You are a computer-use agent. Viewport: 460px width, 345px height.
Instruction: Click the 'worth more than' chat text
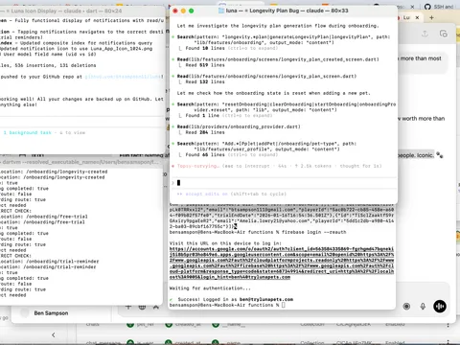pyautogui.click(x=423, y=119)
